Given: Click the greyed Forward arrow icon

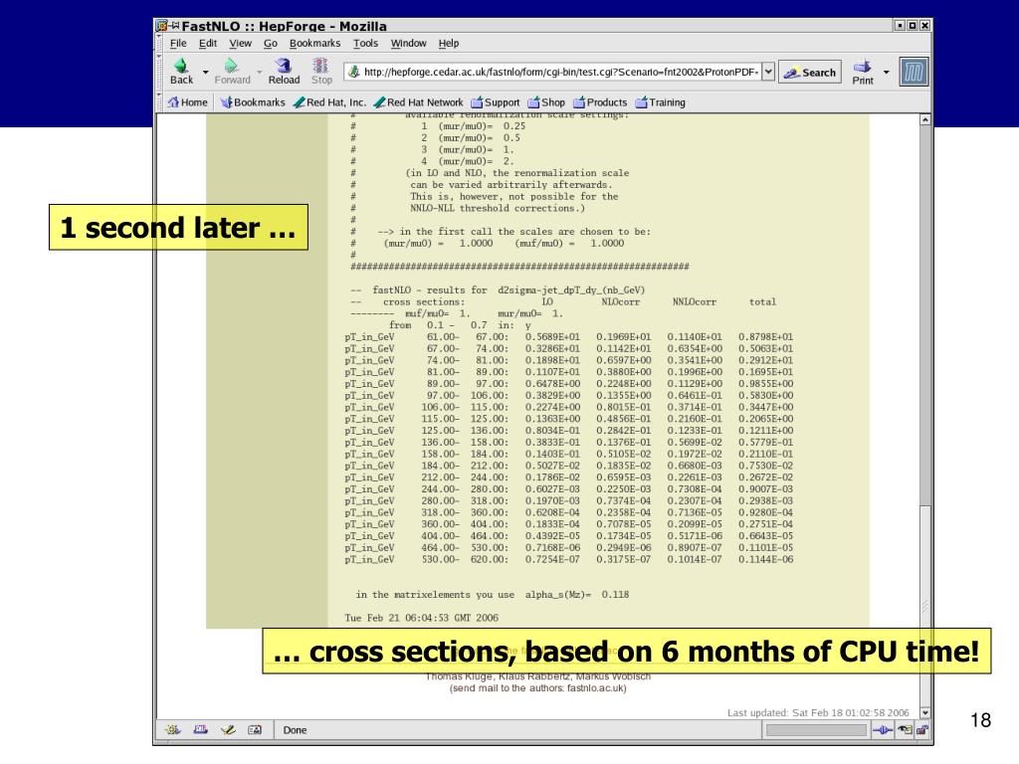Looking at the screenshot, I should [x=231, y=66].
